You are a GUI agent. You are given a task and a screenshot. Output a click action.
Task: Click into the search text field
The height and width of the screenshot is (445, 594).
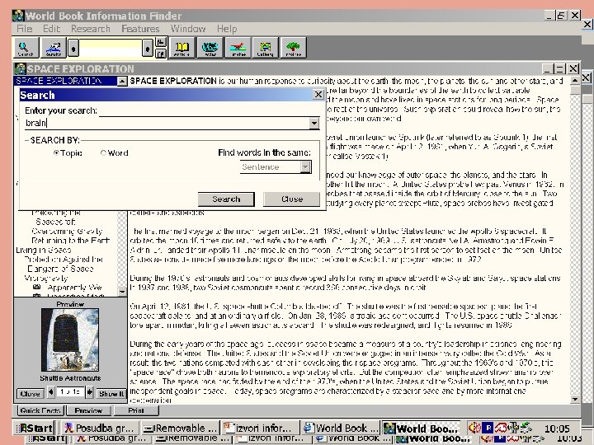[x=167, y=123]
